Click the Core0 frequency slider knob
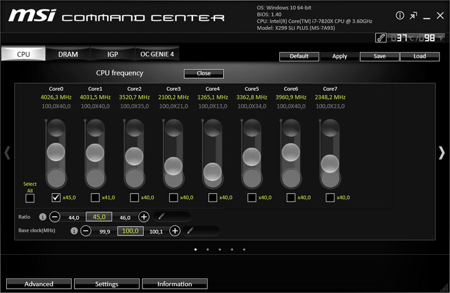This screenshot has height=293, width=450. [56, 152]
